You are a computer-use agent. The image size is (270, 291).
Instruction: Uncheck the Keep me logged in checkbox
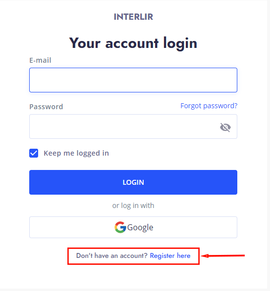(34, 153)
